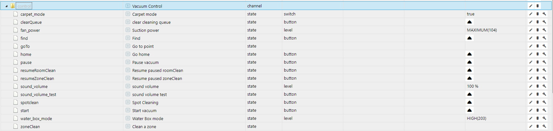Click edit pencil in the fan_power row
The height and width of the screenshot is (131, 553).
coord(531,30)
